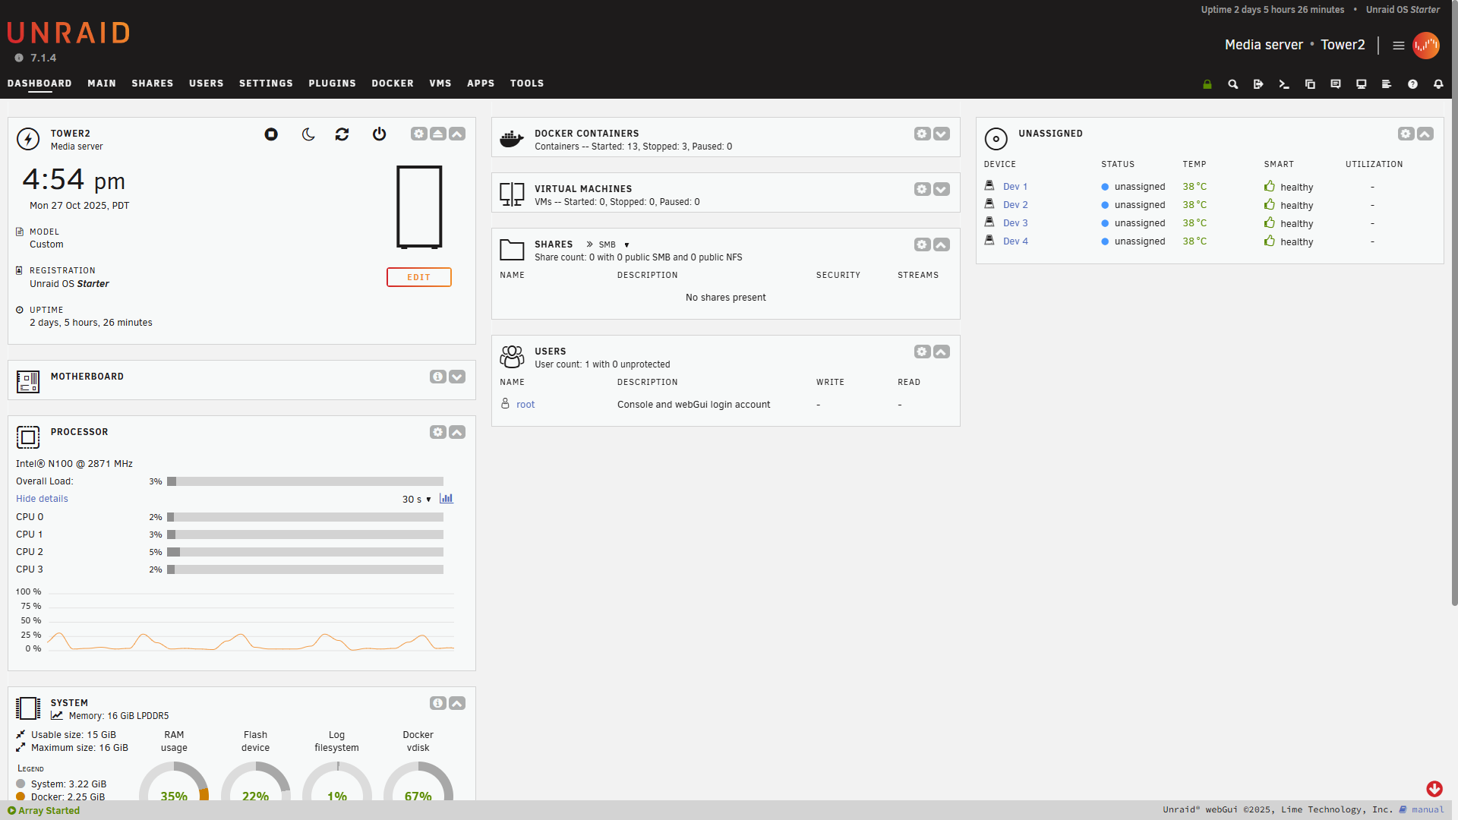Open the system log icon in the header
Viewport: 1458px width, 820px height.
click(1387, 84)
